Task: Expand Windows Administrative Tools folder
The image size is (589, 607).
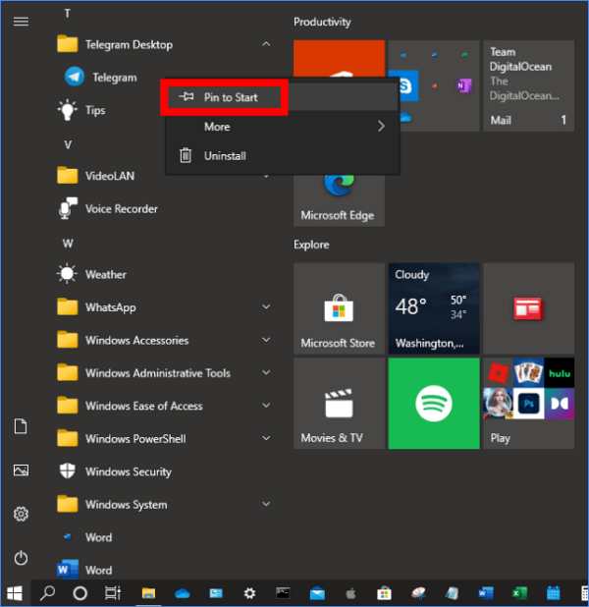Action: [x=266, y=373]
